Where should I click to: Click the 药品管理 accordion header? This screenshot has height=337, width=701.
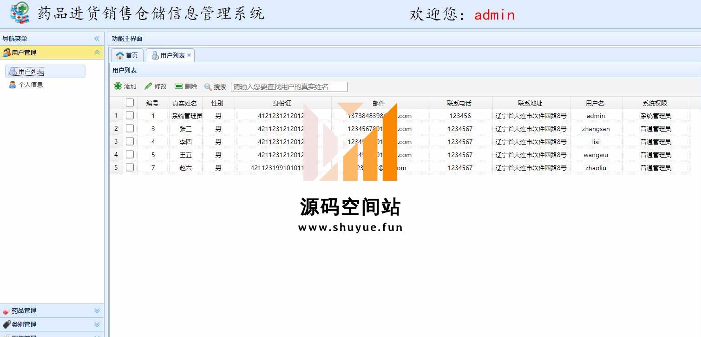(x=52, y=311)
